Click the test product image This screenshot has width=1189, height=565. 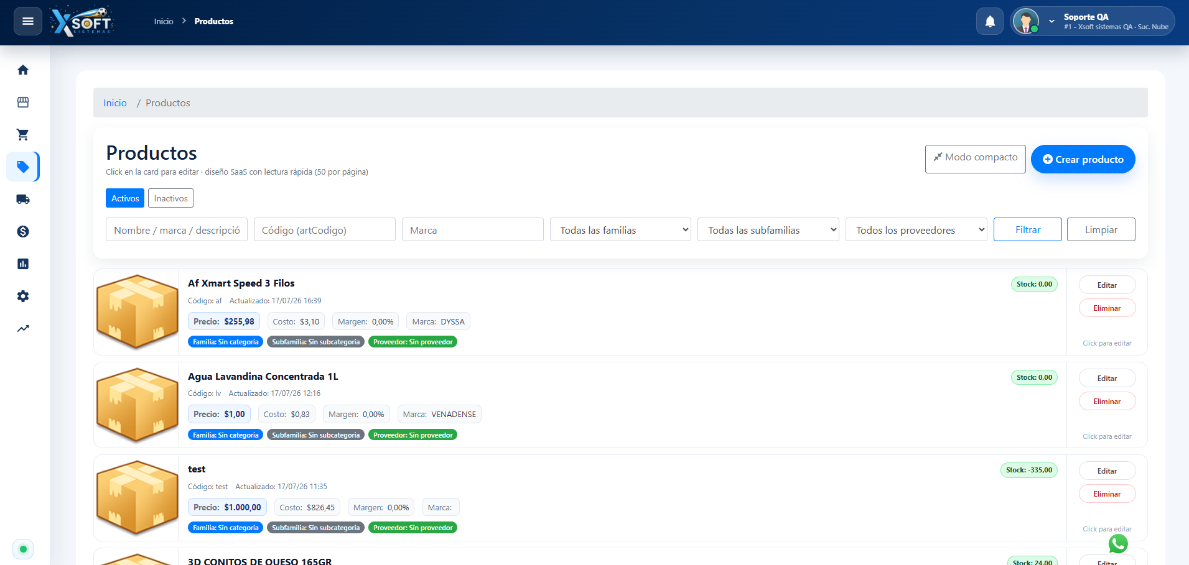137,498
